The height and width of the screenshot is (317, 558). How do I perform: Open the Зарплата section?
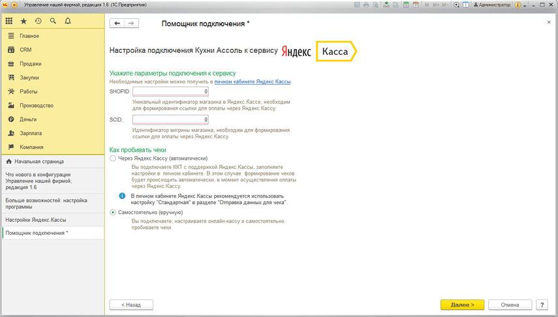click(x=53, y=133)
